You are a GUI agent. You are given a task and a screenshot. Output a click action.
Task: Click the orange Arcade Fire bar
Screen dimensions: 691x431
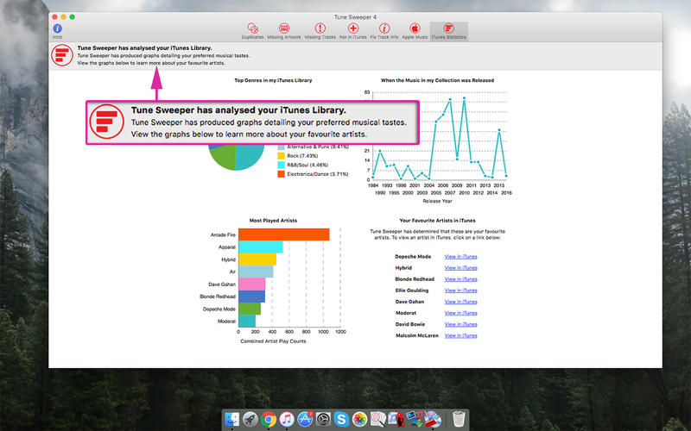[284, 234]
